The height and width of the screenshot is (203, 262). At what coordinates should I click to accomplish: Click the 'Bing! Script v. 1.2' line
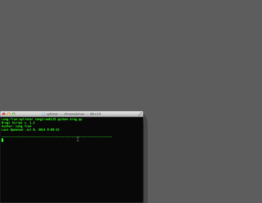point(18,123)
